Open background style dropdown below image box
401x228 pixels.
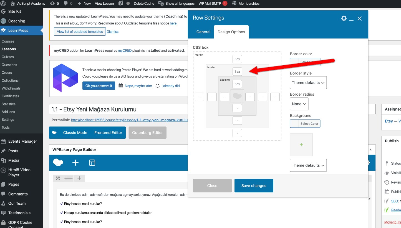pos(308,165)
